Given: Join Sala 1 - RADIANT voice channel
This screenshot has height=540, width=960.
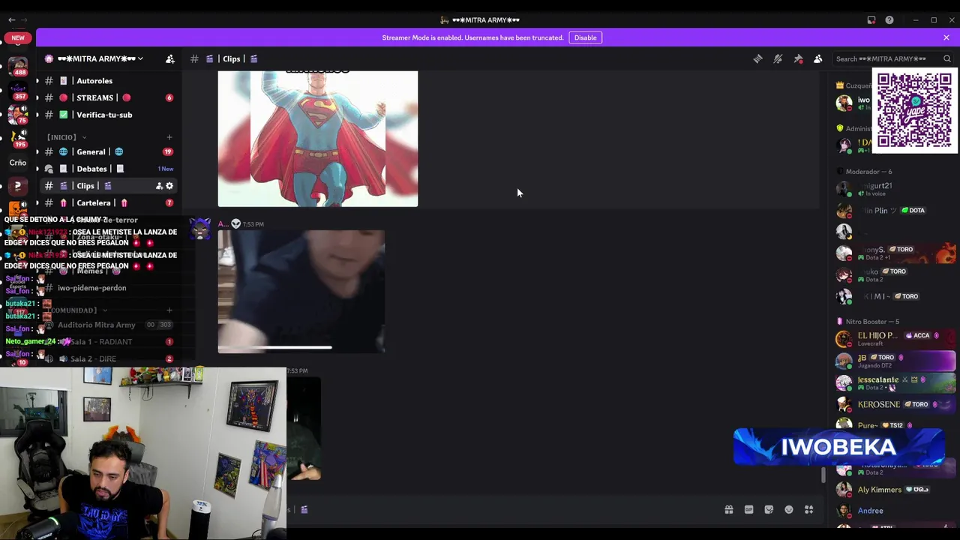Looking at the screenshot, I should (x=109, y=342).
